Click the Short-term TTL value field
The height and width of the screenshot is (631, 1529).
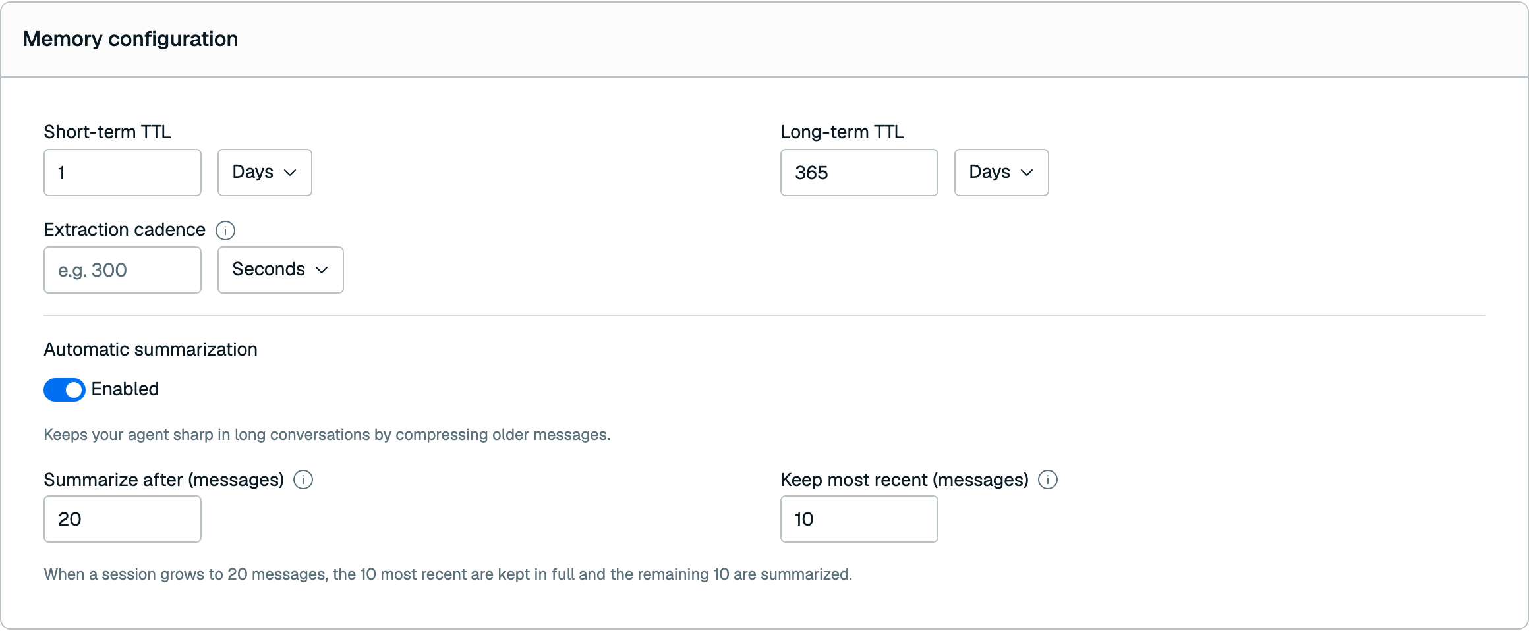123,173
